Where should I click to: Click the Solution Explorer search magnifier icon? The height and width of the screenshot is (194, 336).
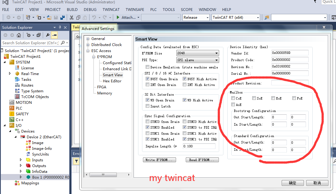tap(63, 43)
